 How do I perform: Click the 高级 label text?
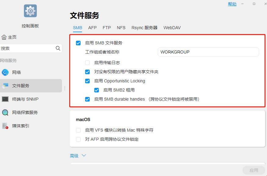click(74, 156)
